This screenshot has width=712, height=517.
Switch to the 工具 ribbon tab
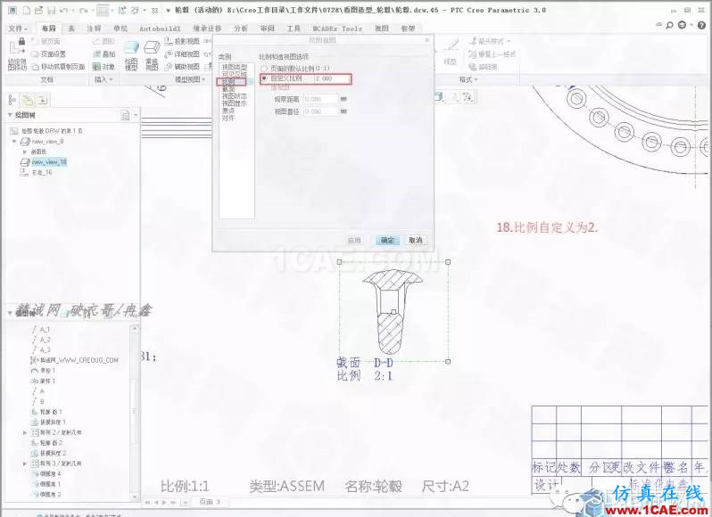click(x=294, y=29)
